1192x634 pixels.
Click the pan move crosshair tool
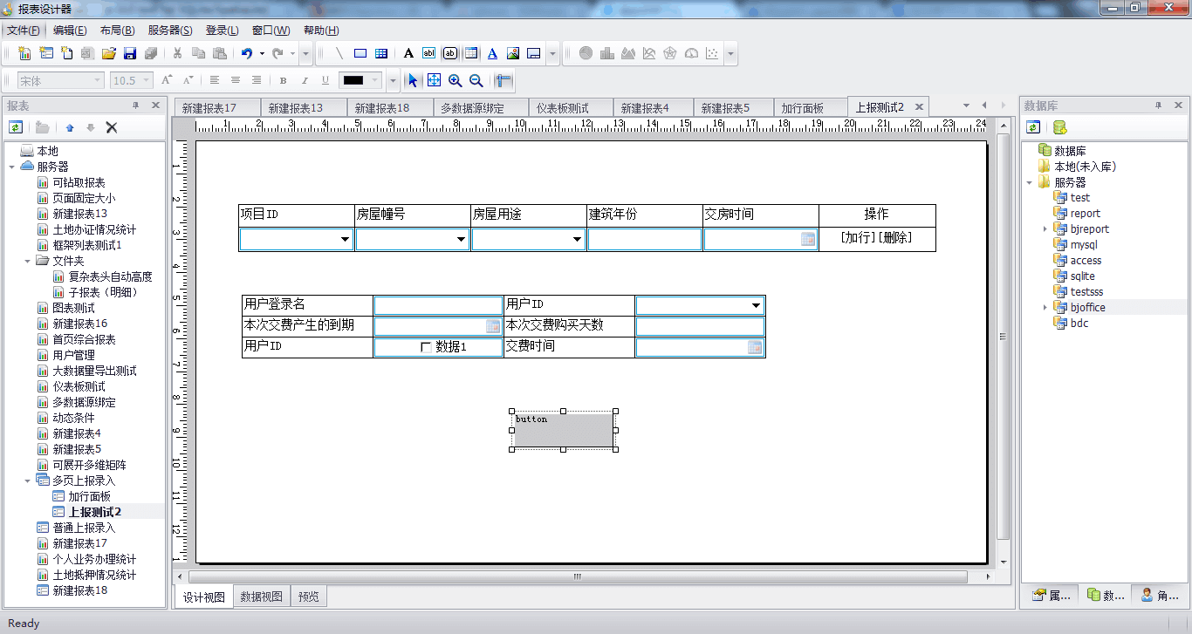tap(434, 80)
